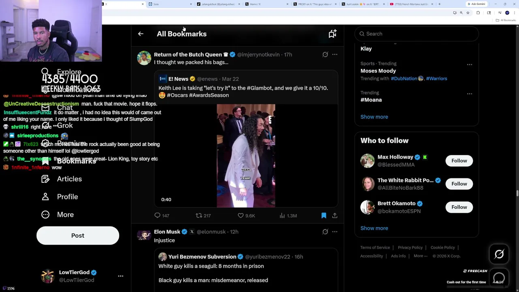The image size is (519, 292).
Task: Switch to the Home / X tab
Action: (266, 4)
